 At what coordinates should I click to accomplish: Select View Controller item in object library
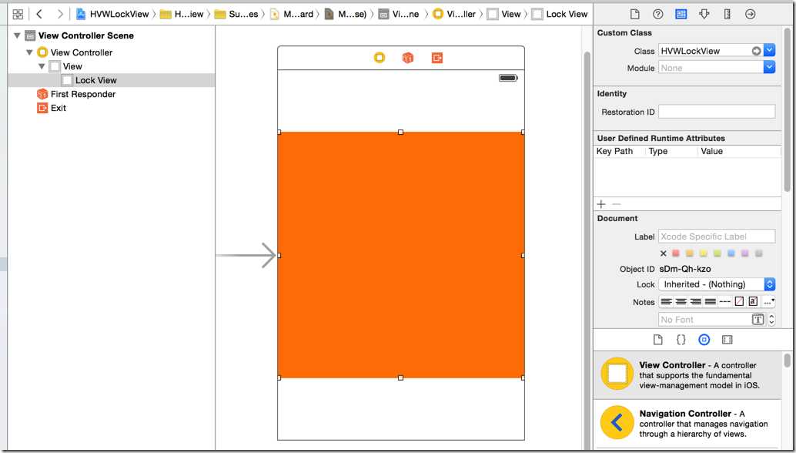point(688,374)
